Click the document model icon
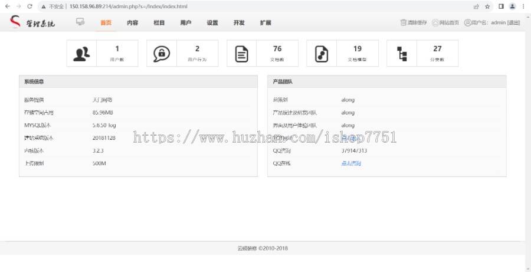Viewport: 531px width, 272px height. 322,54
